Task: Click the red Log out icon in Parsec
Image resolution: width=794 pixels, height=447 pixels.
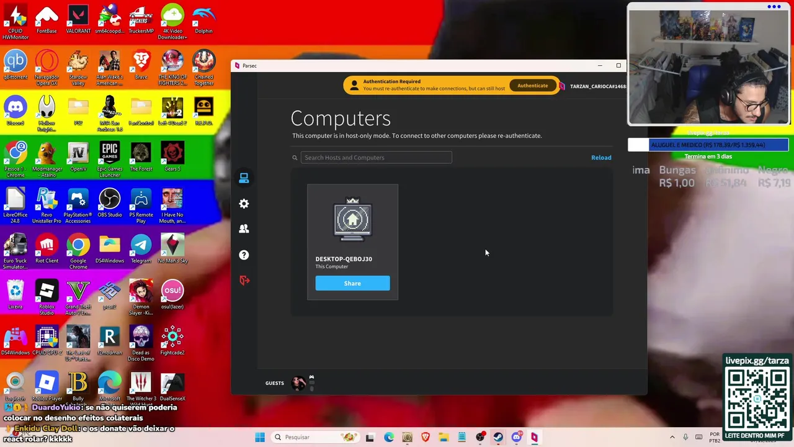Action: pyautogui.click(x=244, y=280)
